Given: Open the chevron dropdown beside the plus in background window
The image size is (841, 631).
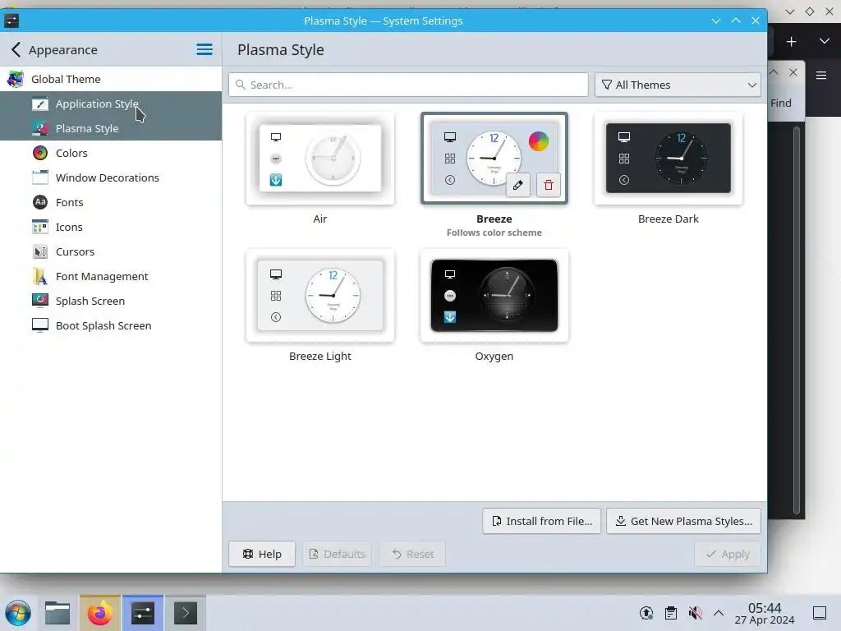Looking at the screenshot, I should 825,41.
